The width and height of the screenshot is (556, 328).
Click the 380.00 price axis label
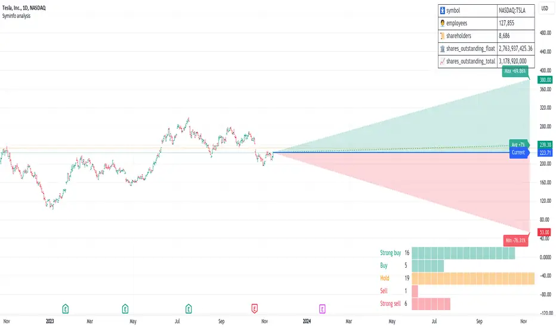[545, 79]
